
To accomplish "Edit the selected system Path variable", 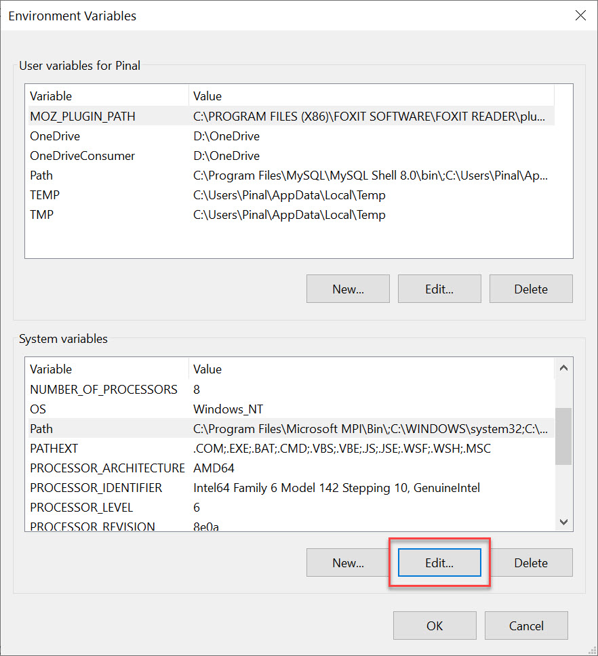I will pos(439,562).
